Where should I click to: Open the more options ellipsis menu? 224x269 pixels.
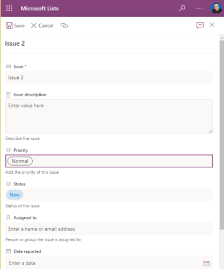click(199, 8)
